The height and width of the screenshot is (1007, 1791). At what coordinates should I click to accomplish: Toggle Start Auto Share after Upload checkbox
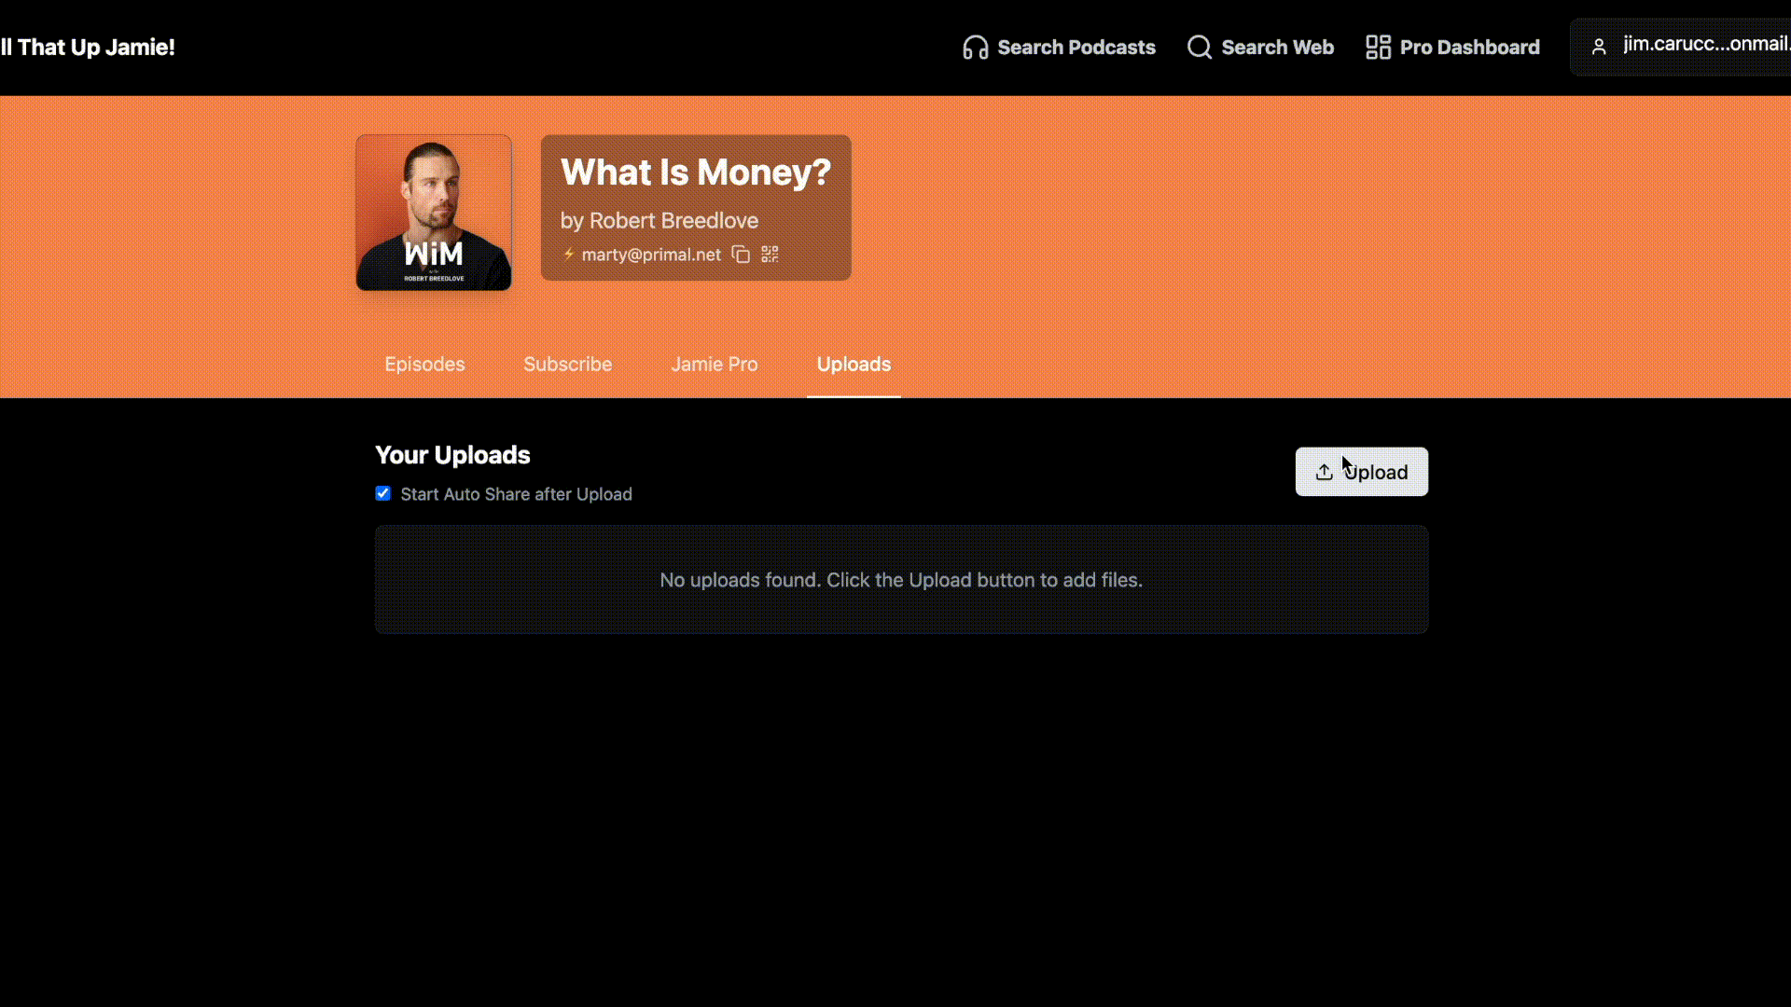click(382, 493)
